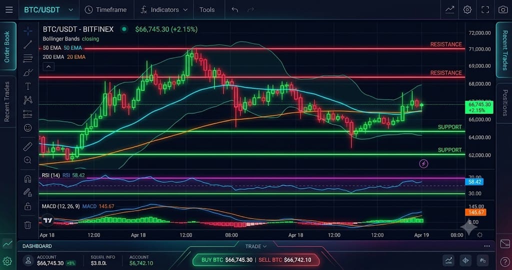This screenshot has width=512, height=270.
Task: Open the Positions side tab
Action: 504,103
